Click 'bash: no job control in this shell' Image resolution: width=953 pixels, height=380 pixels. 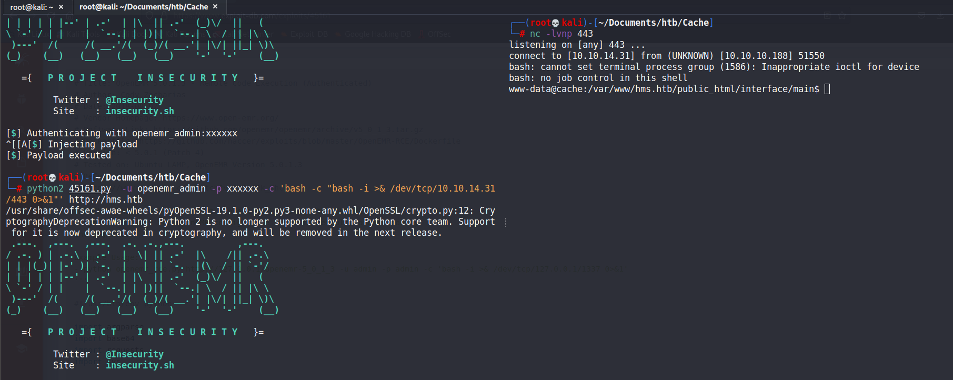tap(598, 78)
